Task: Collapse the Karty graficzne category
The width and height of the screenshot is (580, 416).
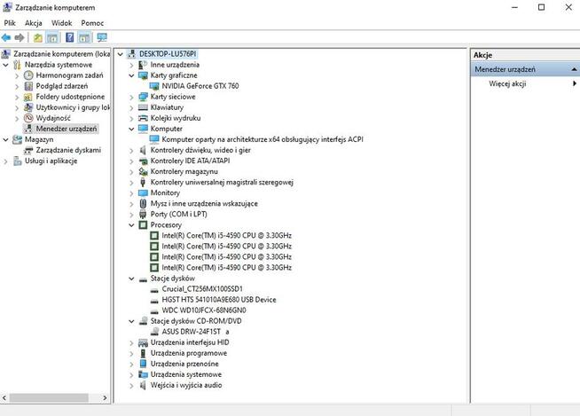Action: pyautogui.click(x=131, y=75)
